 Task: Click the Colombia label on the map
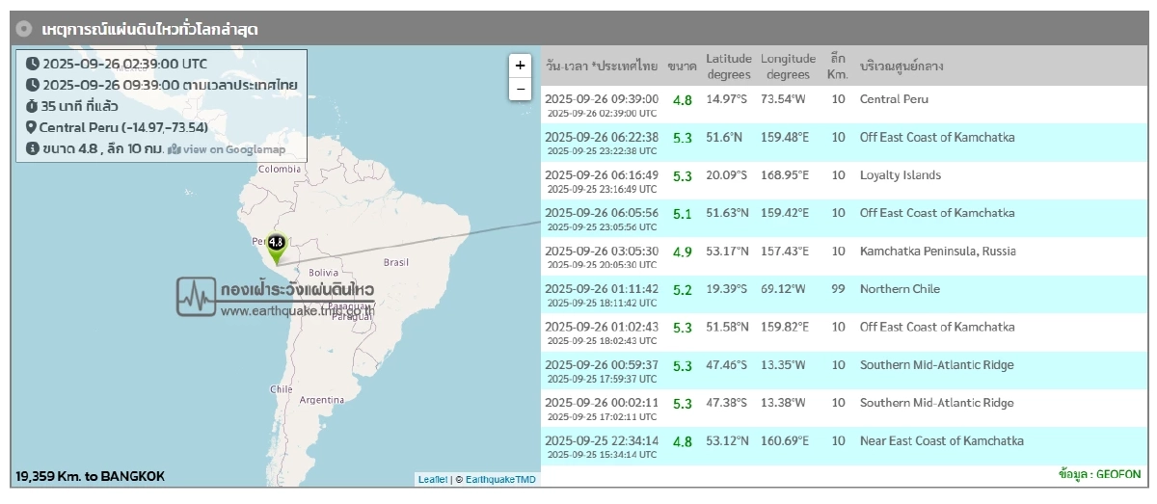280,169
